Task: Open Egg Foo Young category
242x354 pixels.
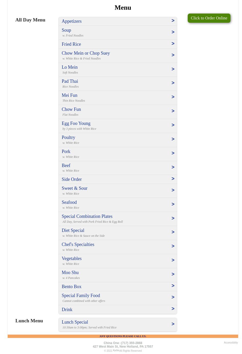Action: [76, 123]
